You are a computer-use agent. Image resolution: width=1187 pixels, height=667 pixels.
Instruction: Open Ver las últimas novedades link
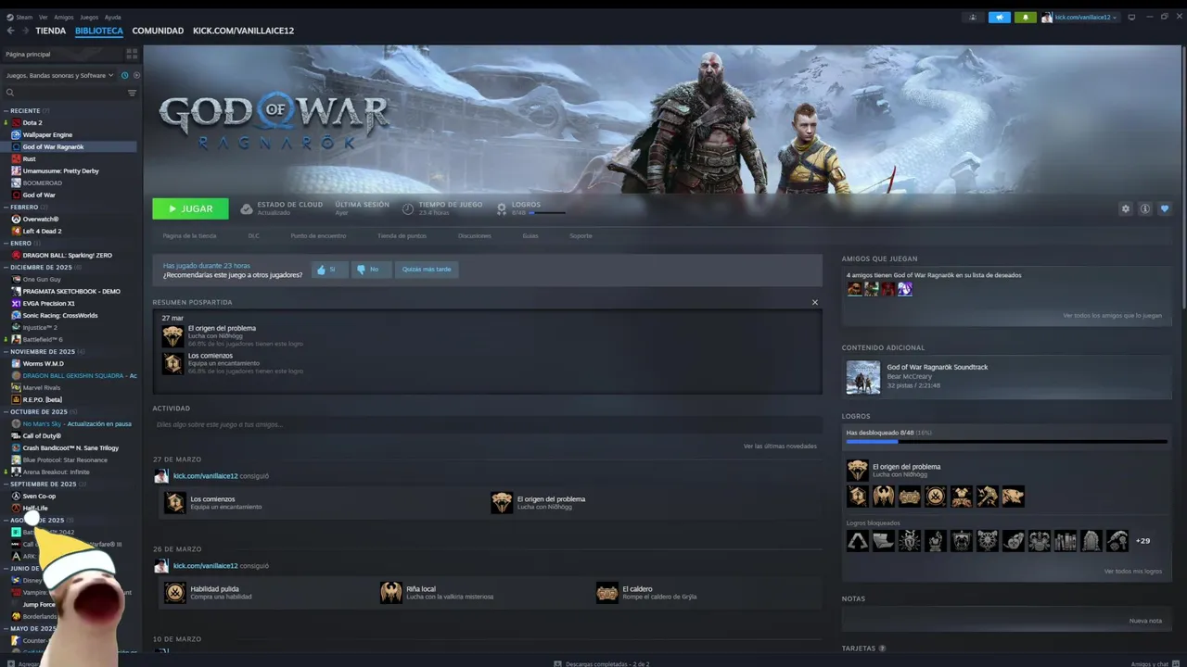point(780,446)
